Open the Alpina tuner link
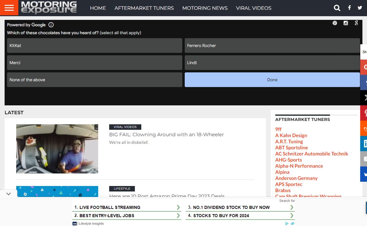Viewport: 367px width, 226px height. [282, 172]
